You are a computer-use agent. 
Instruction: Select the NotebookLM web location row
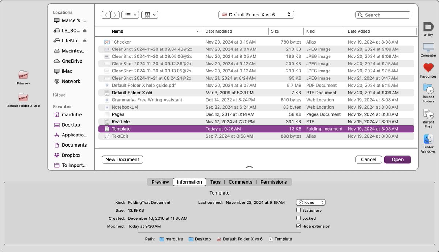[256, 107]
